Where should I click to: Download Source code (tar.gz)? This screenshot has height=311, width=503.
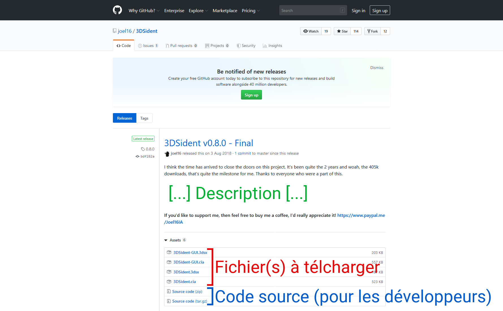pos(190,301)
